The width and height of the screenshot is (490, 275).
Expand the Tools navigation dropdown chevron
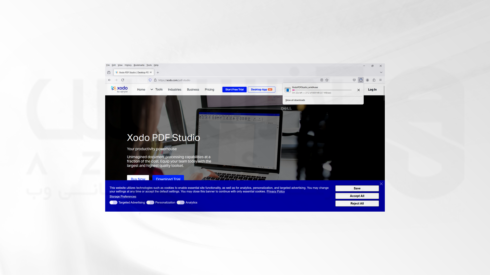click(152, 90)
